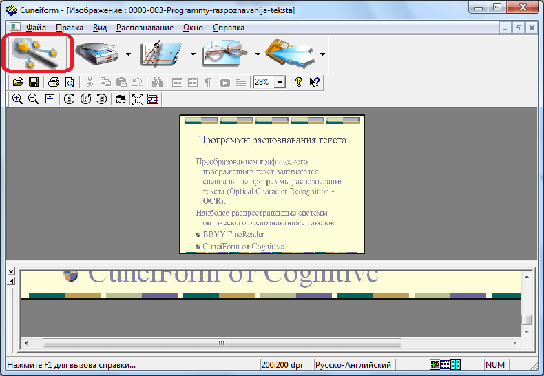Rotate image clockwise with first rotation icon
Viewport: 544px width, 376px height.
click(69, 99)
